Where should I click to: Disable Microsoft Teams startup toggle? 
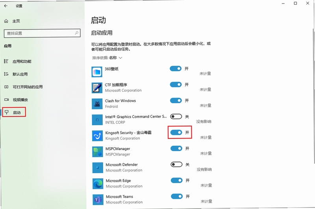pyautogui.click(x=177, y=196)
